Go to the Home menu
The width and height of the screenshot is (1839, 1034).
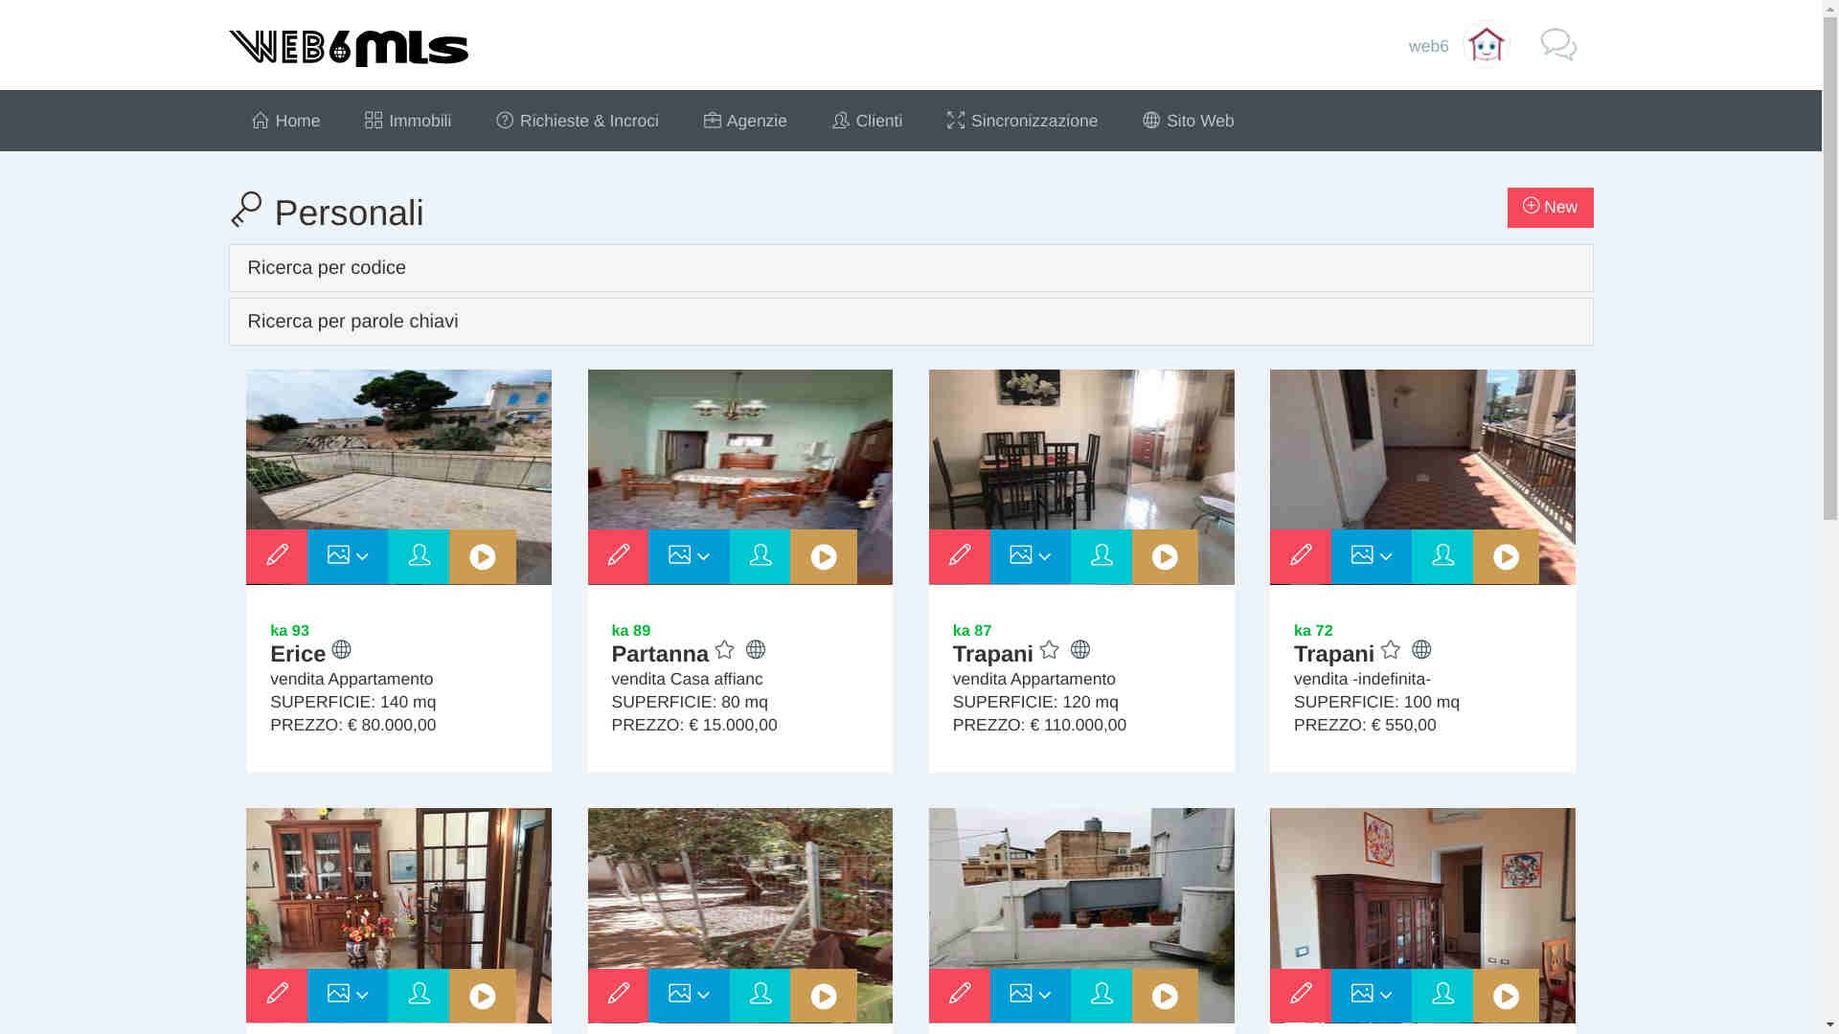[x=285, y=121]
